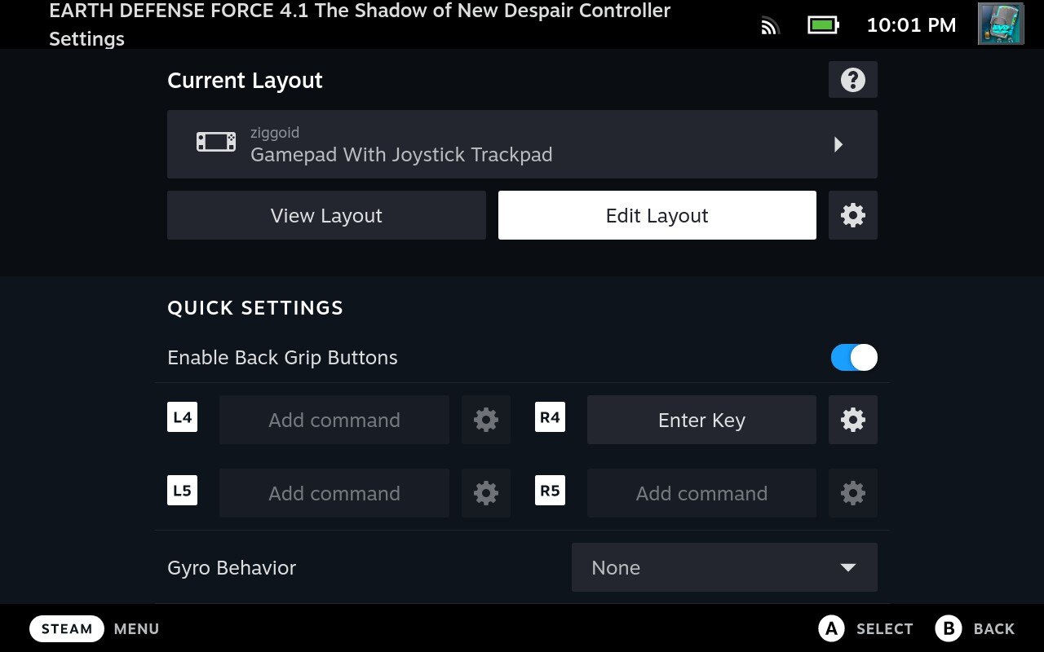This screenshot has height=652, width=1044.
Task: Open R5 command settings gear
Action: pyautogui.click(x=853, y=493)
